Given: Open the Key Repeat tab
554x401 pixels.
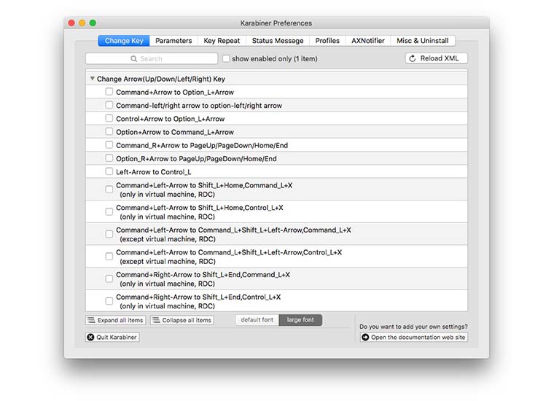Looking at the screenshot, I should pos(222,41).
